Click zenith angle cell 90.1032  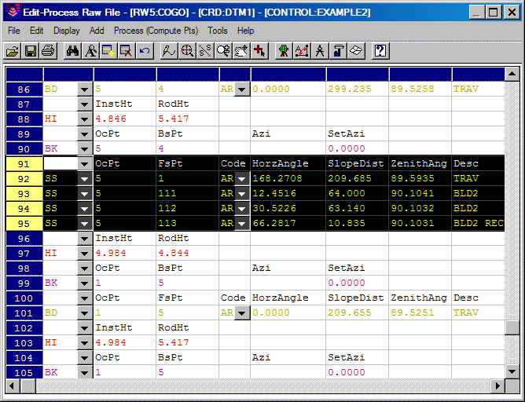420,208
